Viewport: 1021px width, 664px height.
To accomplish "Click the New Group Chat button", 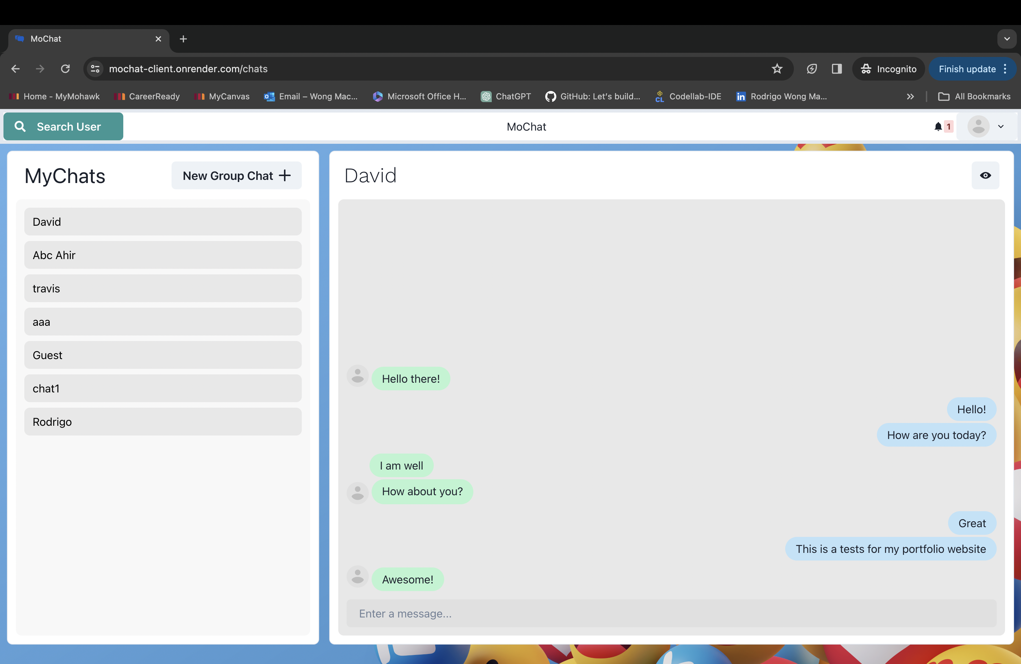I will pos(236,175).
